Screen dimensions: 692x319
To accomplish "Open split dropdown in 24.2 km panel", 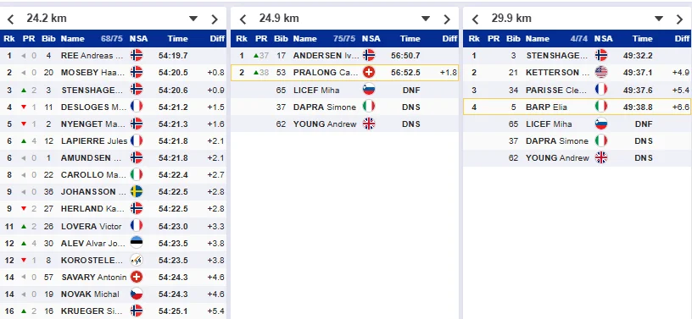I will coord(193,19).
